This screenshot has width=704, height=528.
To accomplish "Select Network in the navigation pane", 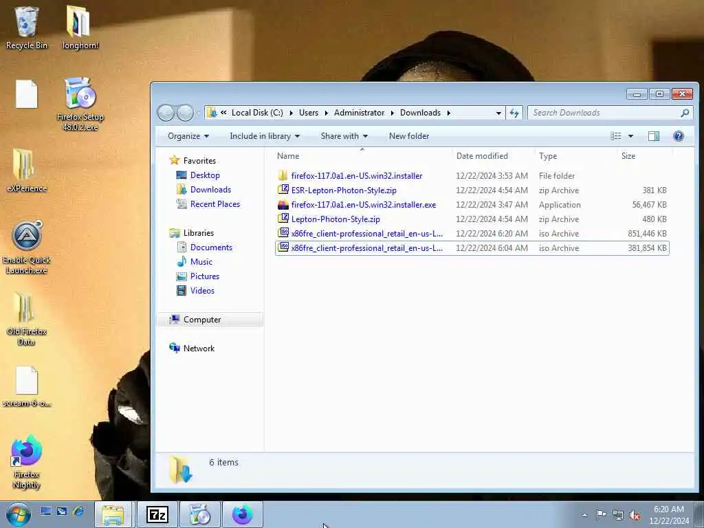I will click(x=192, y=349).
